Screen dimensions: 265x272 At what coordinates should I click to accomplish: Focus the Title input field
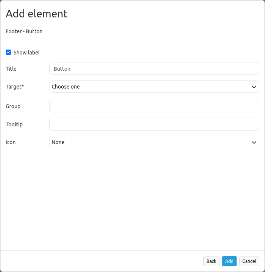pos(154,69)
